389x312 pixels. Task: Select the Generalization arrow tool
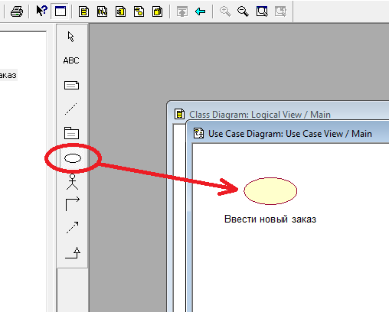73,252
